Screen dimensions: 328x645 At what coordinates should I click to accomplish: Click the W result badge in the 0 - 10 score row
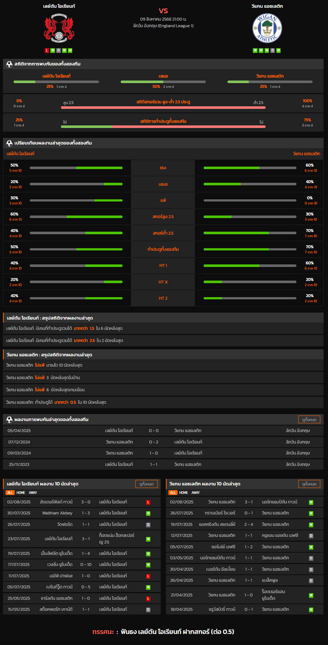[x=148, y=565]
